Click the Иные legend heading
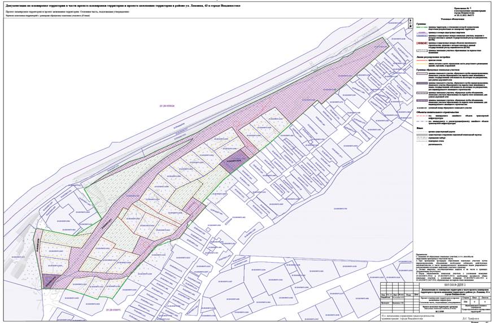This screenshot has width=492, height=323. [x=419, y=127]
